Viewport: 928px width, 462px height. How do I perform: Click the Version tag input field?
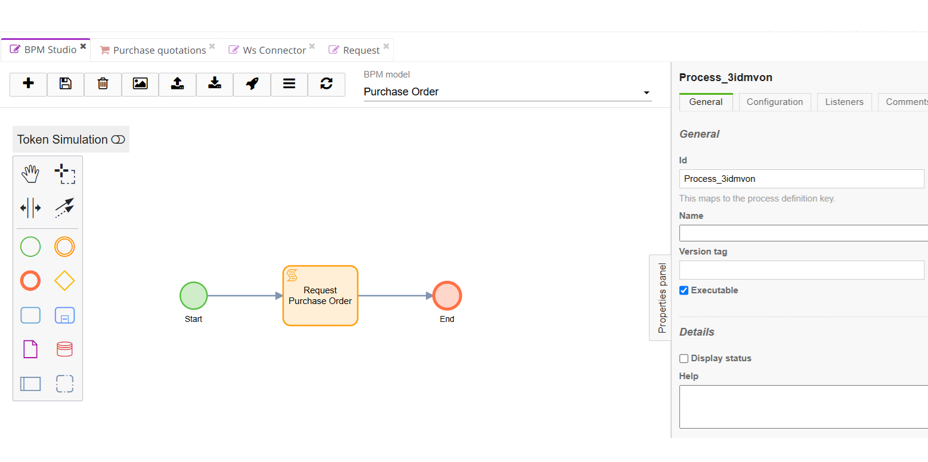(802, 270)
